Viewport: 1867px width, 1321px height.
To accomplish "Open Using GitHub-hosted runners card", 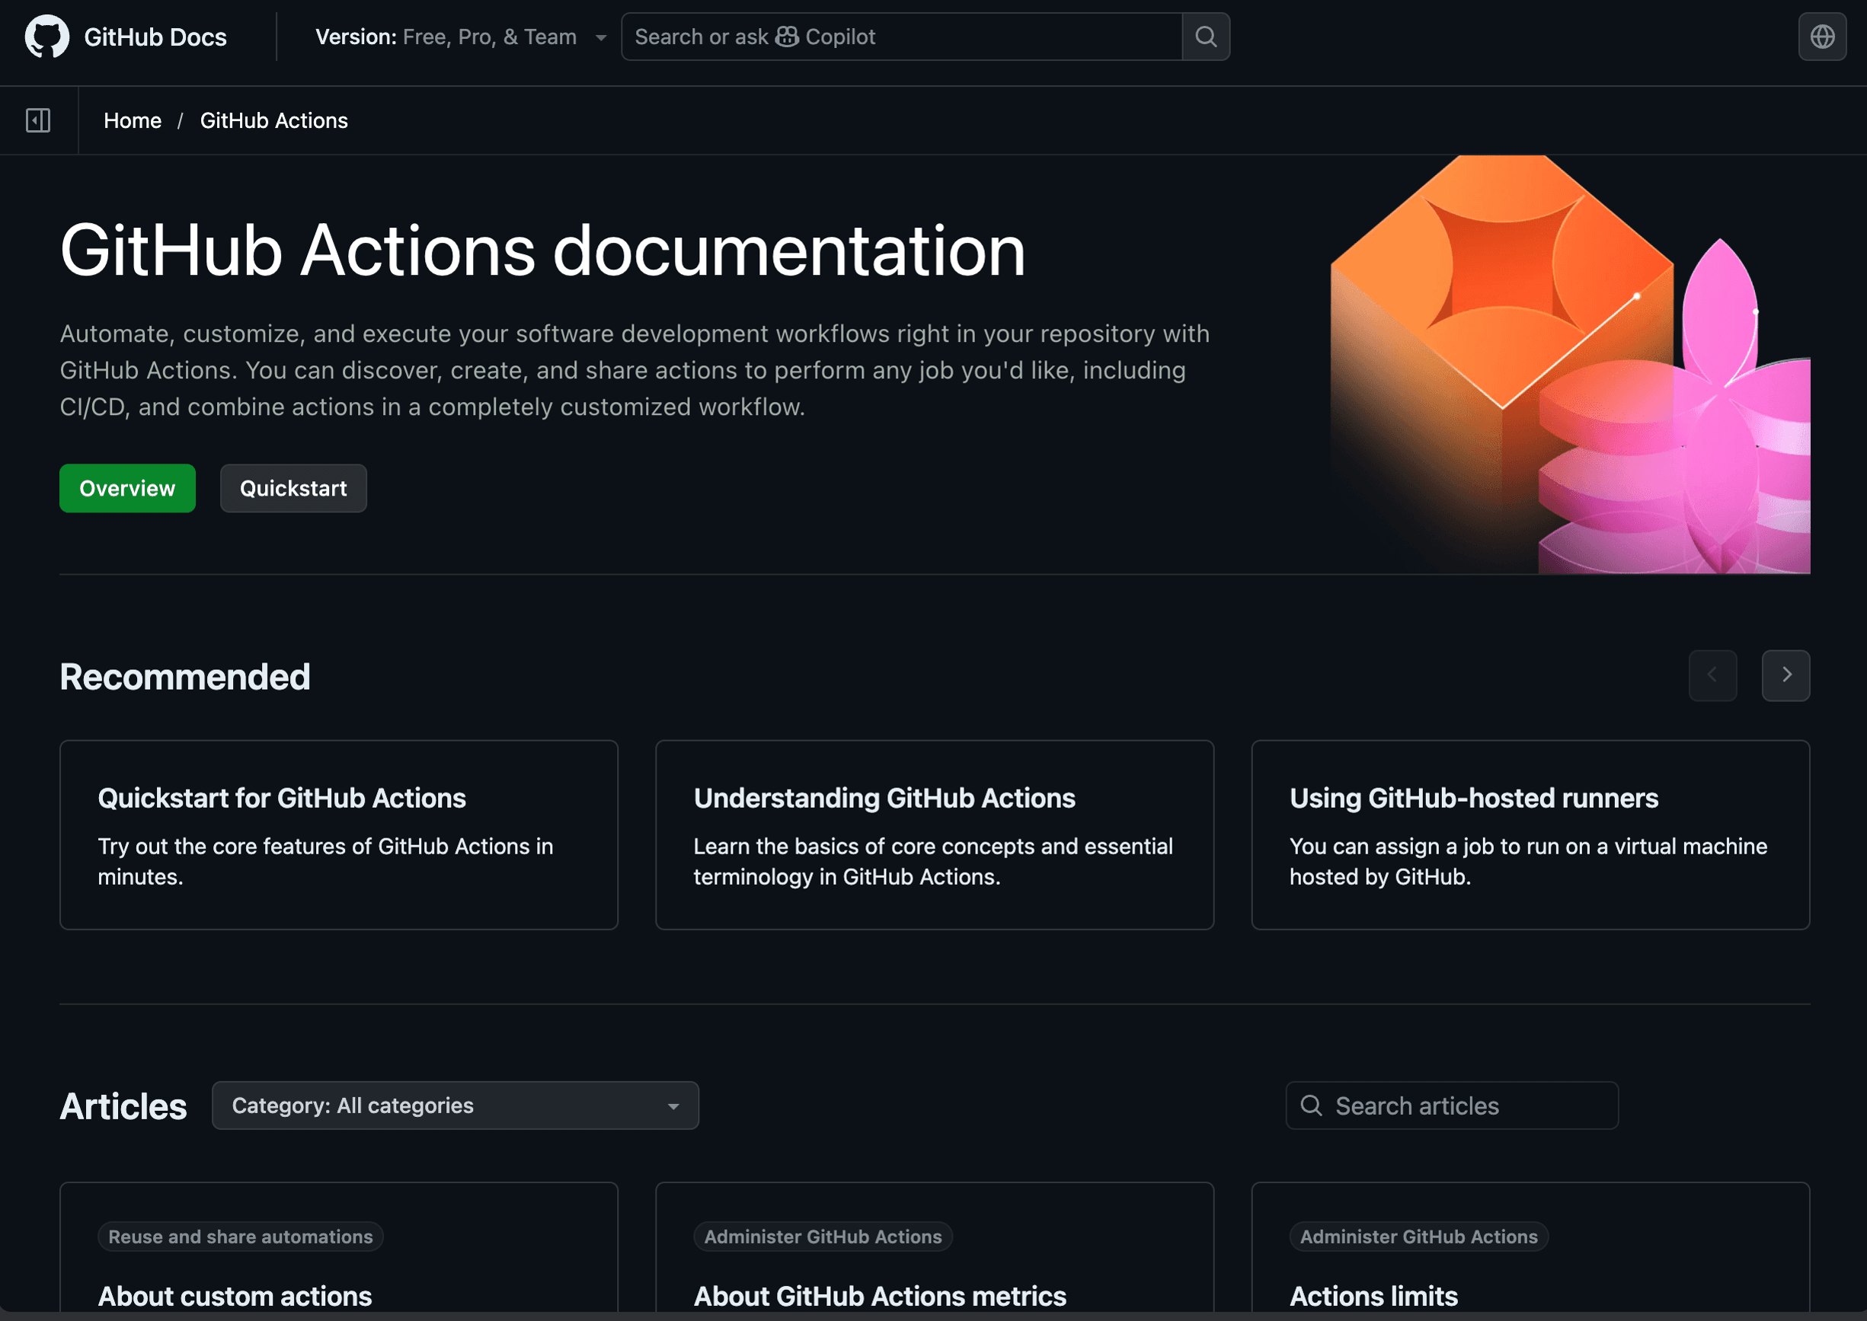I will pos(1530,834).
